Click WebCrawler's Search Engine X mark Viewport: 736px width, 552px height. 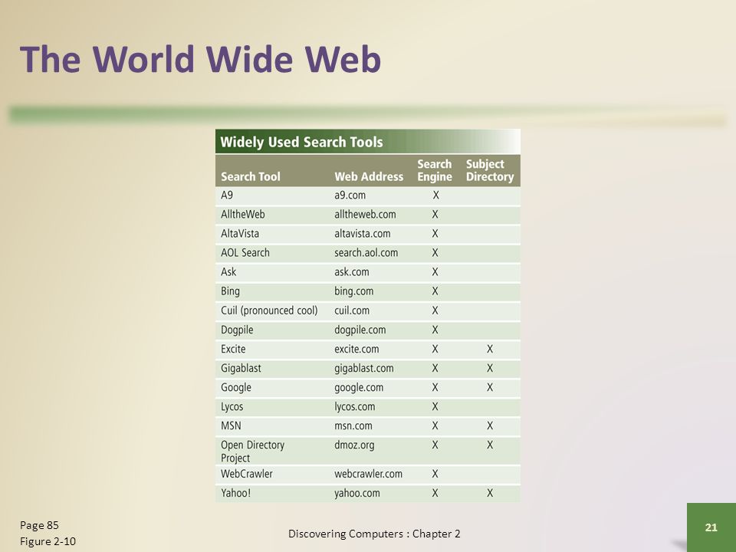(435, 474)
